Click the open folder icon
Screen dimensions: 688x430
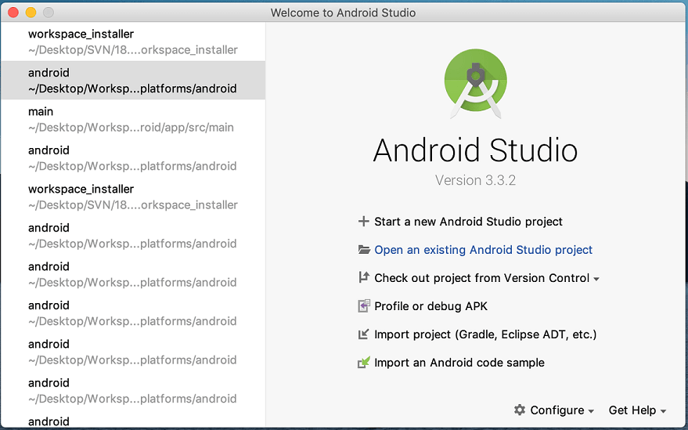pyautogui.click(x=363, y=250)
